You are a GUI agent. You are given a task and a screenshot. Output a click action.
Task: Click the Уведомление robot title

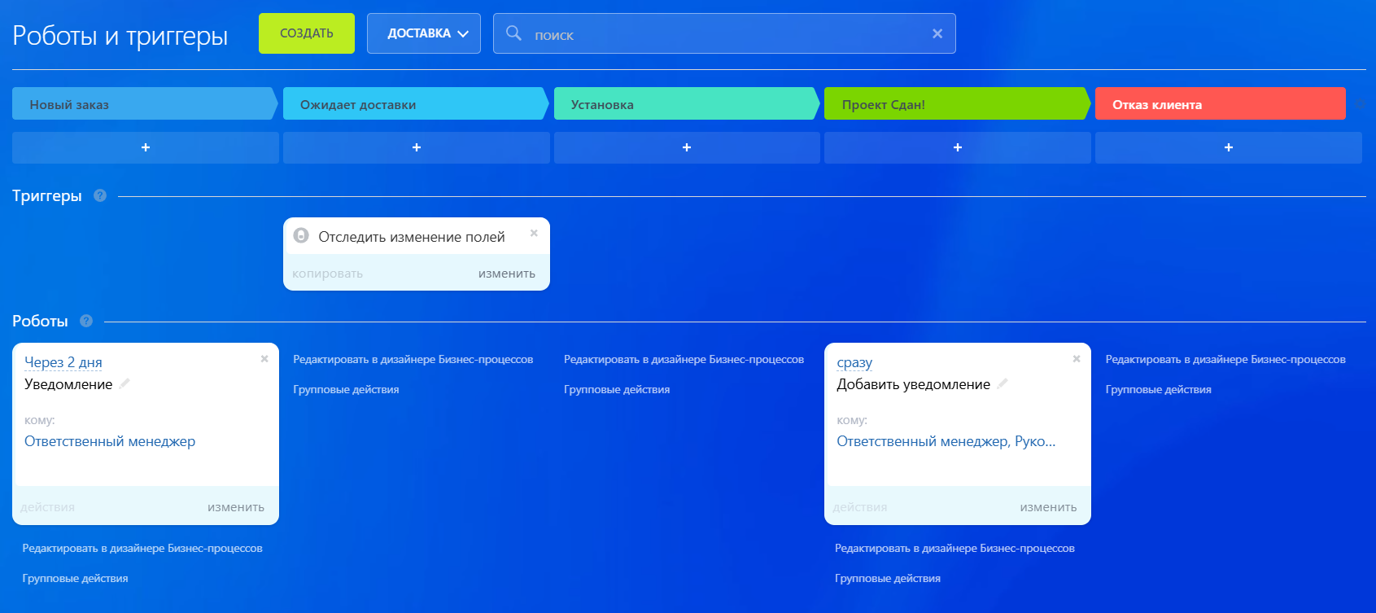coord(68,384)
